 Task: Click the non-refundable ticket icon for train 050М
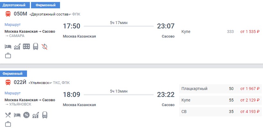(45, 46)
